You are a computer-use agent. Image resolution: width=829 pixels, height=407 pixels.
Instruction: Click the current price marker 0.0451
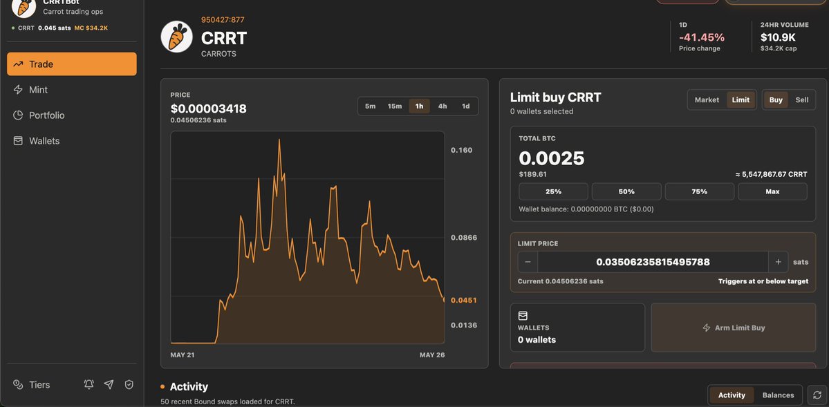tap(464, 300)
